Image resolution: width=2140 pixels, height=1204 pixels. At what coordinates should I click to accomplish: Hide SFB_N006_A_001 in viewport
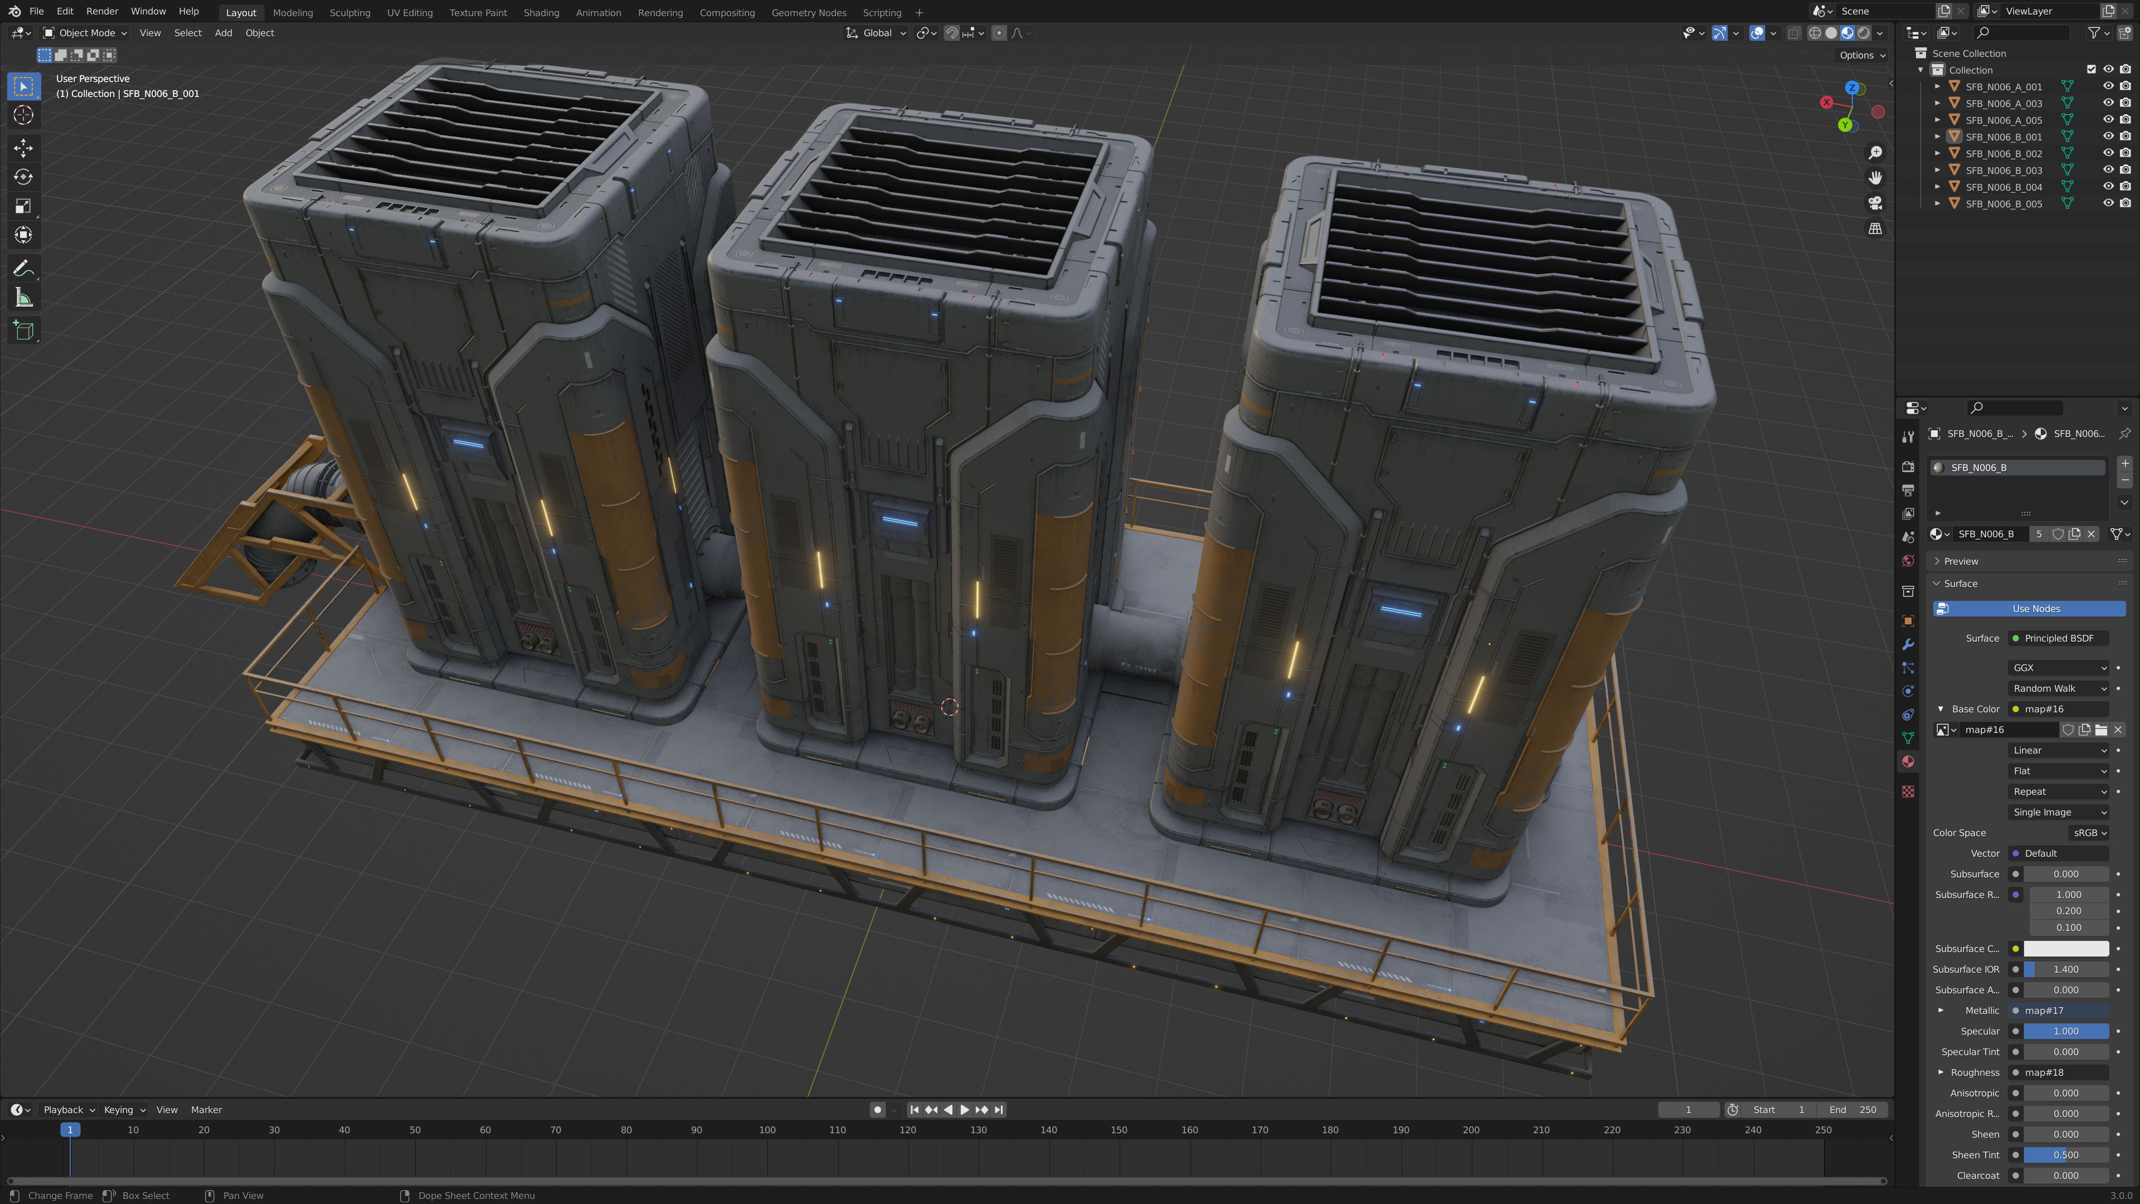(2108, 86)
